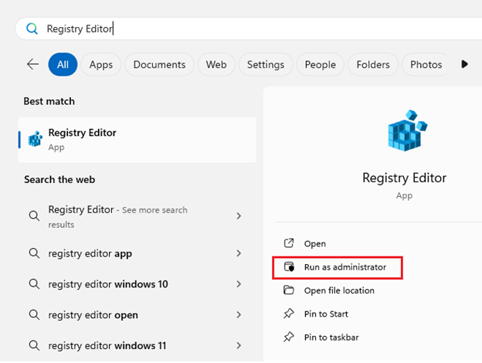Click search icon beside 'registry editor windows 10'

coord(34,284)
